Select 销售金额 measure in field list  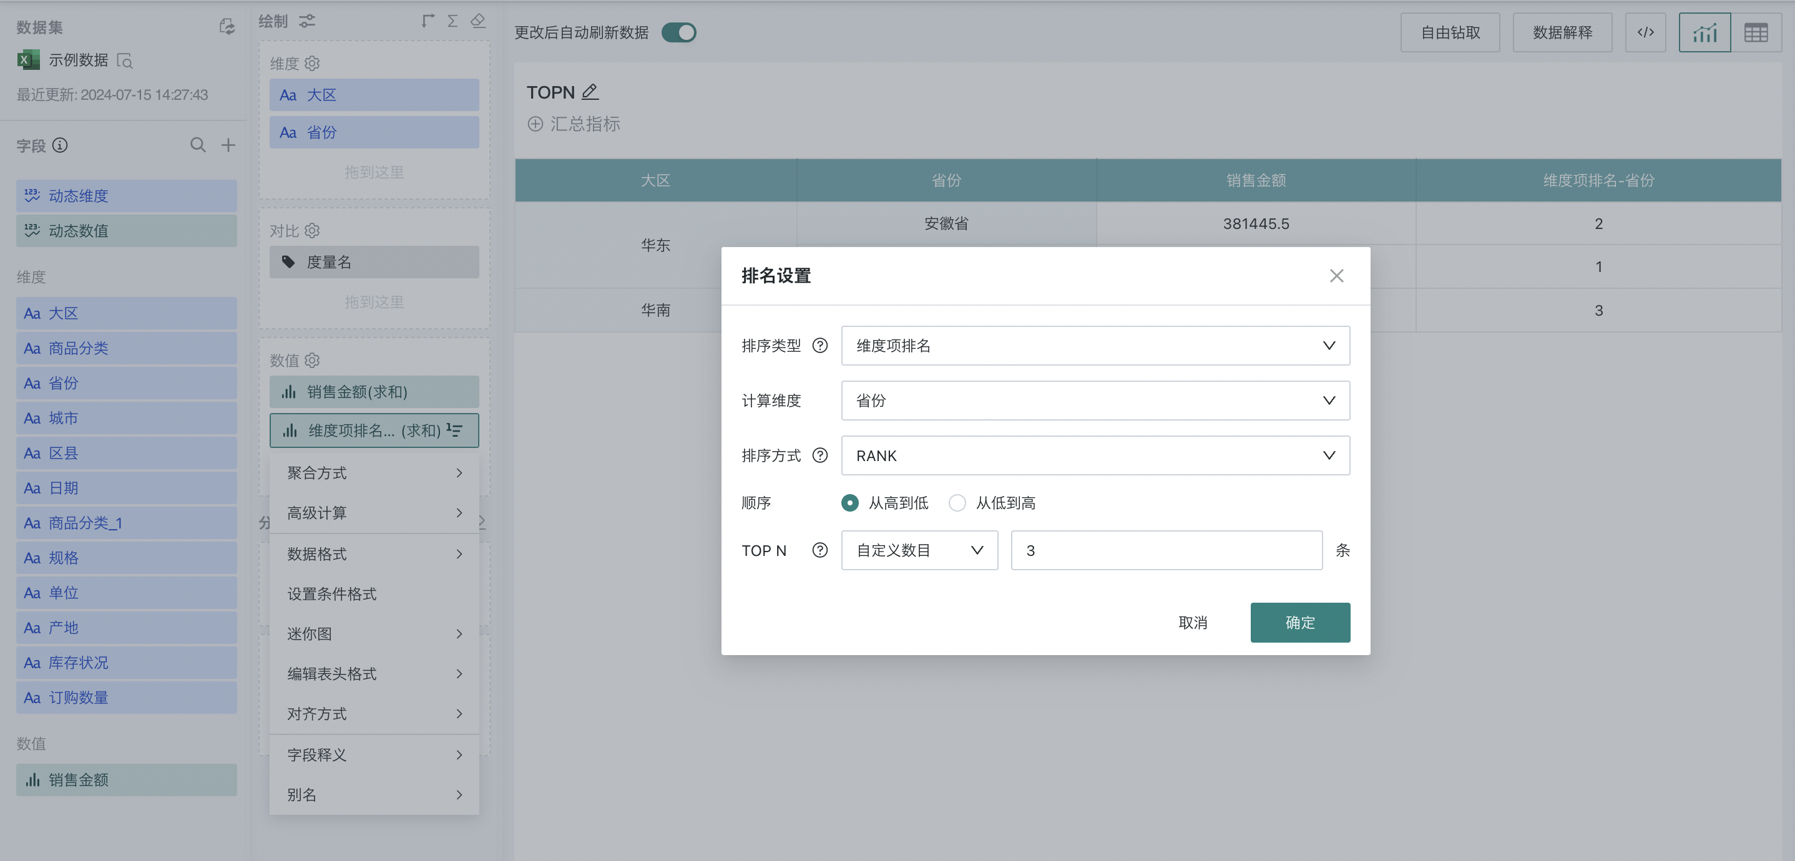pos(126,779)
